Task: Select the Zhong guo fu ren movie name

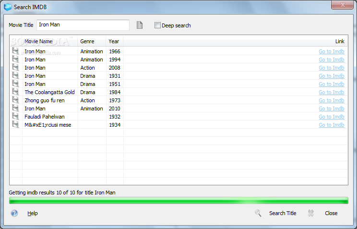Action: coord(45,101)
